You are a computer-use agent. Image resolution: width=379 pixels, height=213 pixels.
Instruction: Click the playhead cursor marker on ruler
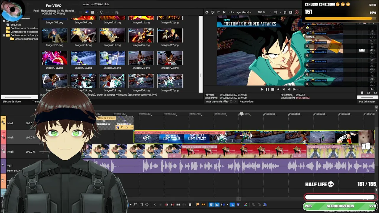(242, 114)
